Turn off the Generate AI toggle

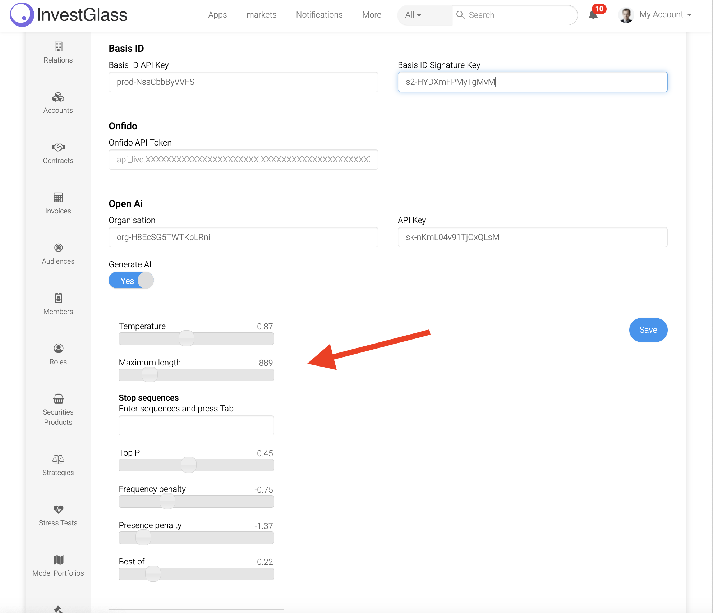[131, 281]
